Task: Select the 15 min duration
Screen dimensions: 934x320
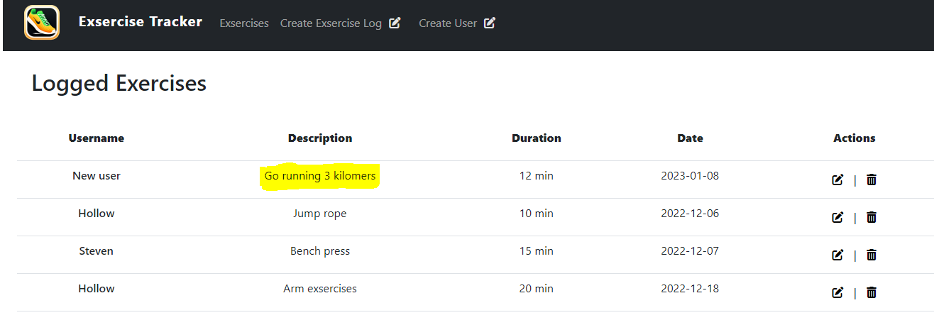Action: coord(537,251)
